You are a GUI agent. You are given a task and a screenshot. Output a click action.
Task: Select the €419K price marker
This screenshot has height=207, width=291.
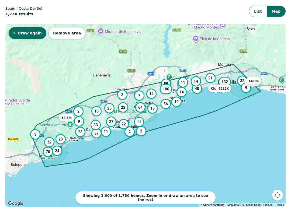254,81
